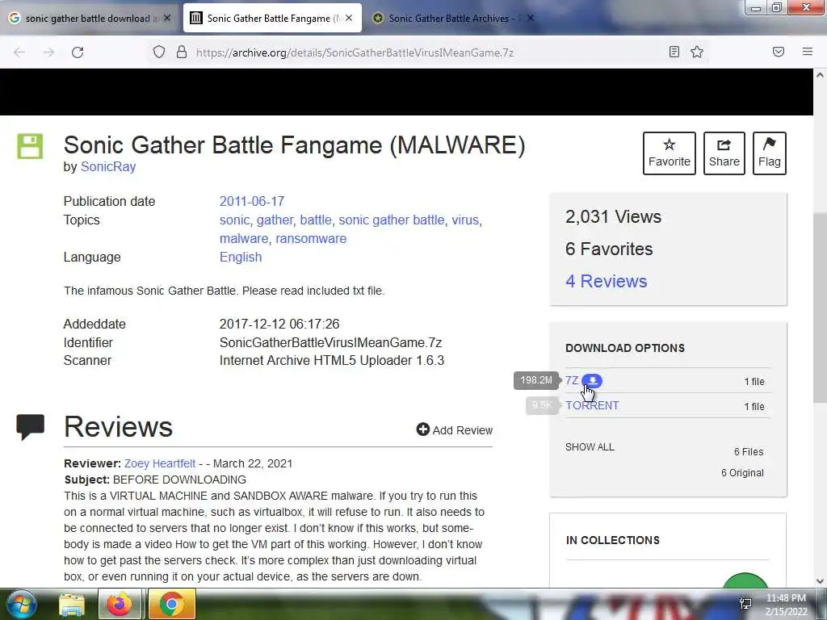The width and height of the screenshot is (827, 620).
Task: Download the TORRENT file link
Action: click(x=592, y=405)
